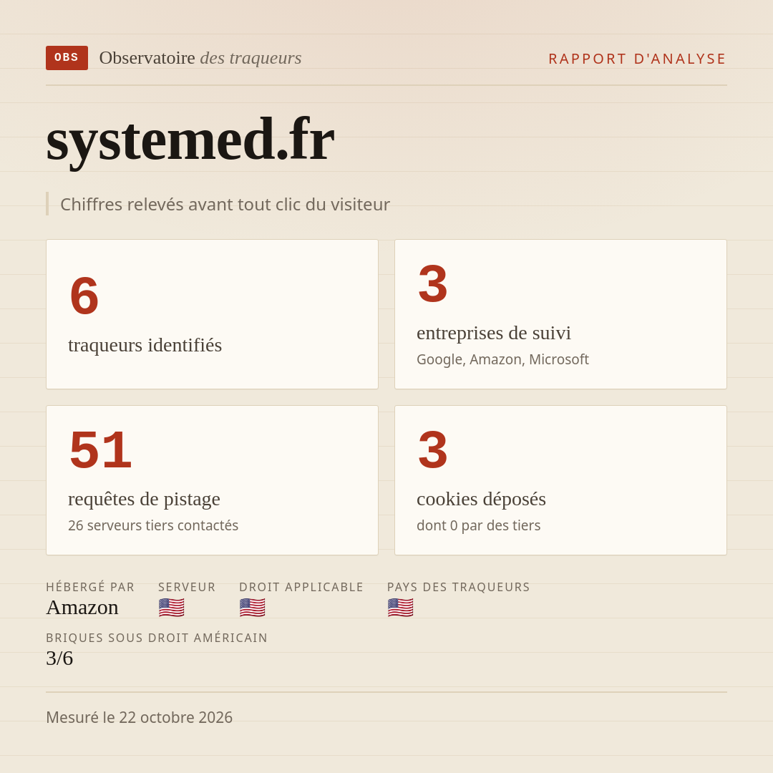Click the 'traqueurs identifiés' label
773x773 pixels.
(145, 344)
